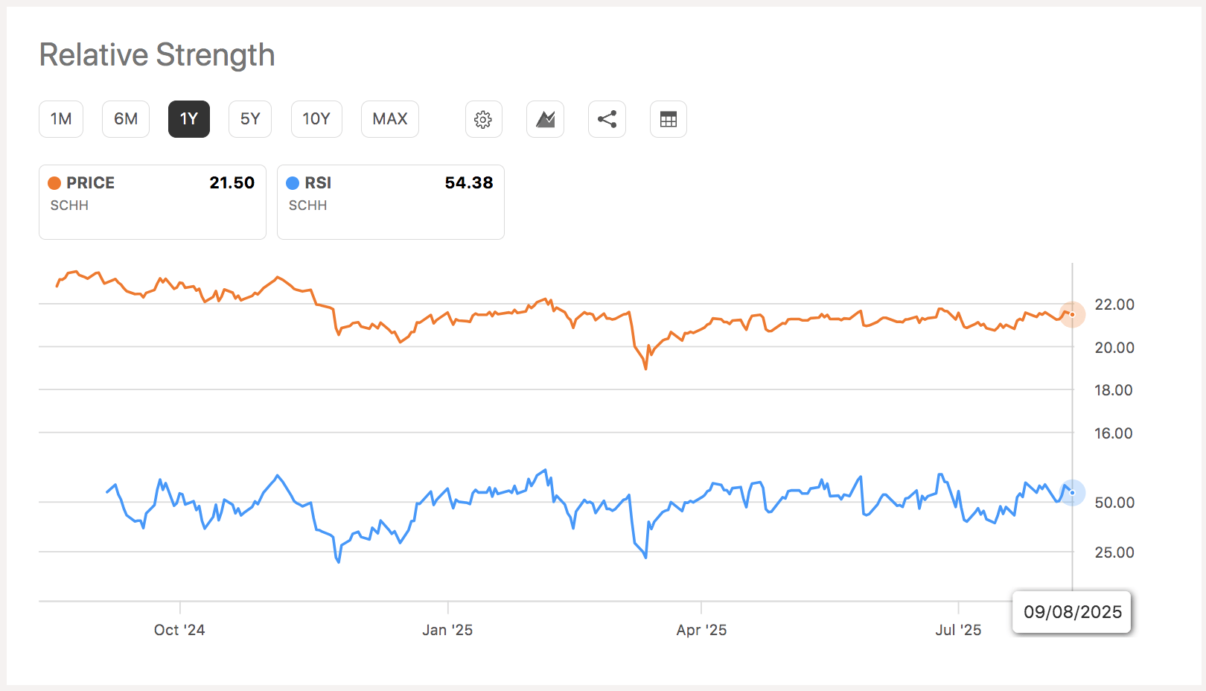Select the 6M range button
Viewport: 1206px width, 691px height.
(125, 119)
